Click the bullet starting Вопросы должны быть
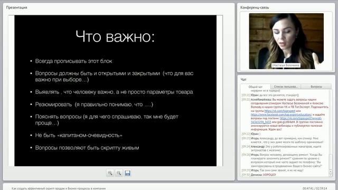The width and height of the screenshot is (338, 190). click(x=114, y=77)
